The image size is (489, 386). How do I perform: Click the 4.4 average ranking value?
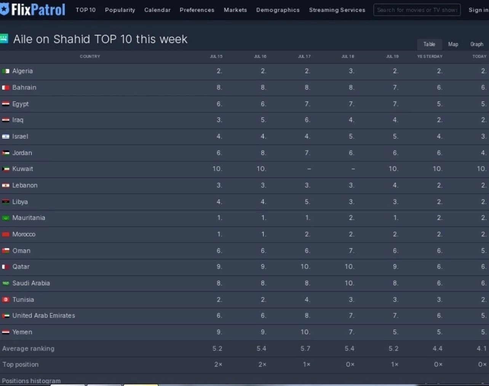tap(438, 349)
